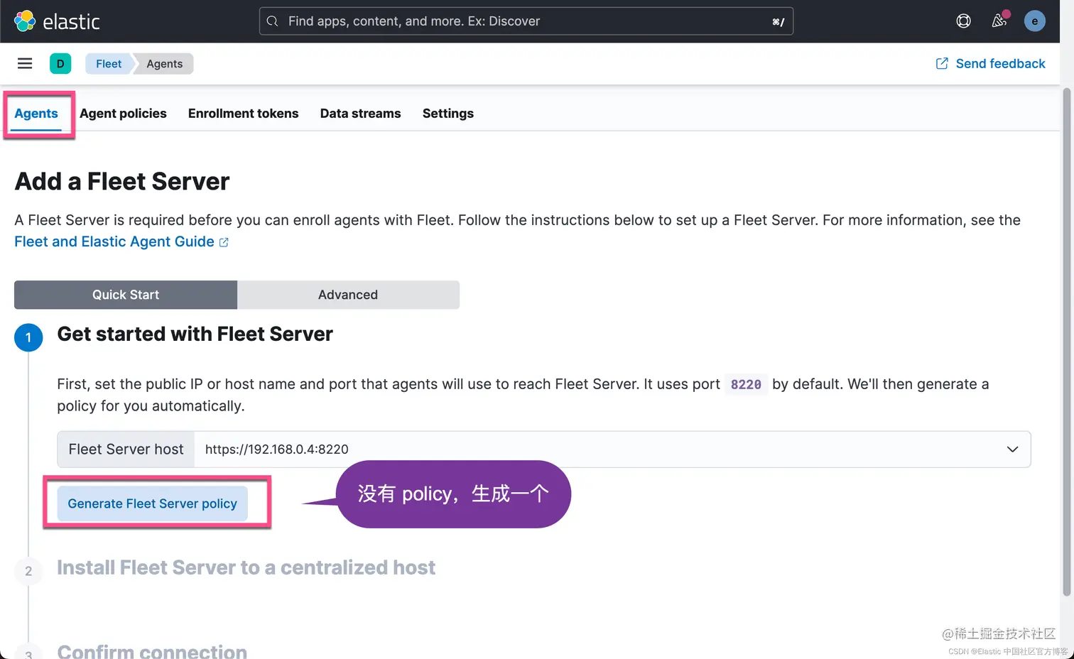Open the Agent policies tab

point(123,114)
